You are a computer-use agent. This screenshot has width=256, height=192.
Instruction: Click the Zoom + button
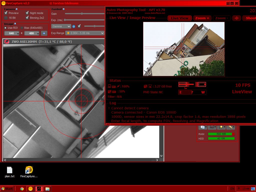[202, 18]
